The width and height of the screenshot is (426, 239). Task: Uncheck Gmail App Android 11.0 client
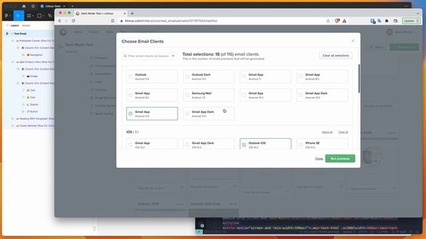pos(130,114)
